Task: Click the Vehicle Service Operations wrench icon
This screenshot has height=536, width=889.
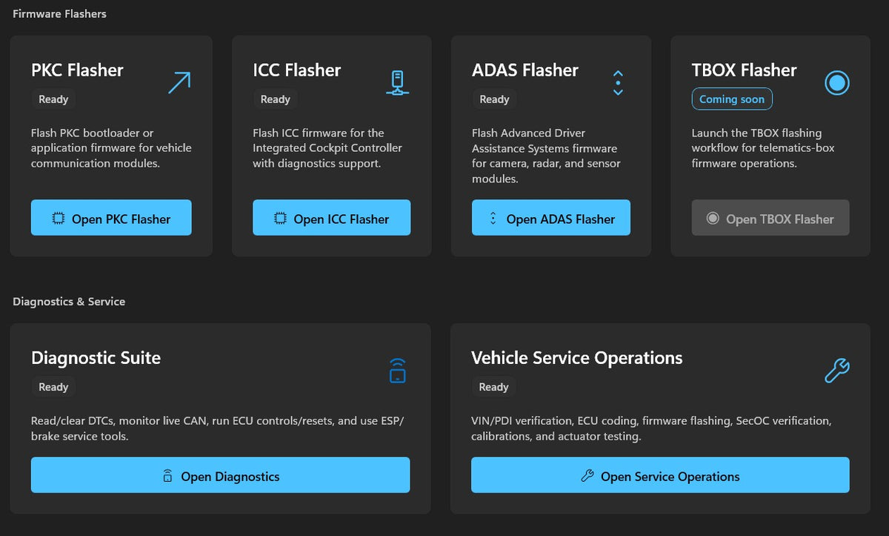Action: pos(837,370)
